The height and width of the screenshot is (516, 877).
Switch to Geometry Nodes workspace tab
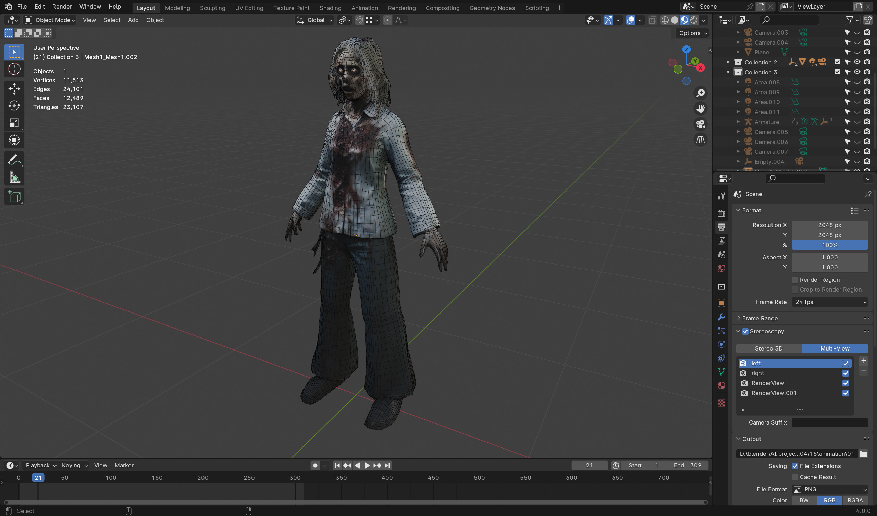click(x=492, y=8)
